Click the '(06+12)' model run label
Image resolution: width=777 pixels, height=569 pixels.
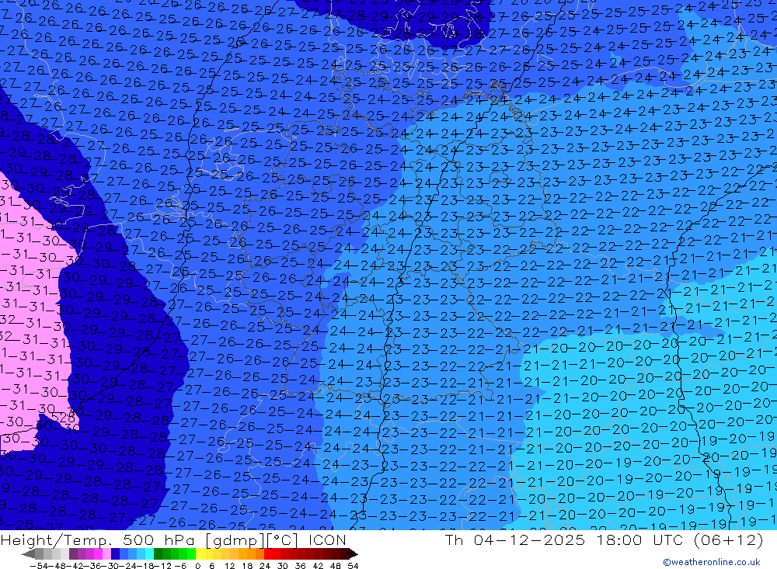tap(727, 540)
